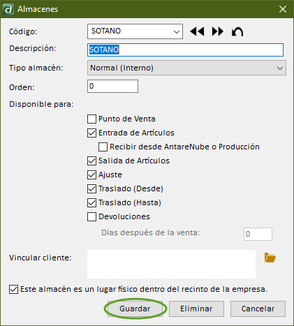Click the Vincular cliente text area

(171, 264)
